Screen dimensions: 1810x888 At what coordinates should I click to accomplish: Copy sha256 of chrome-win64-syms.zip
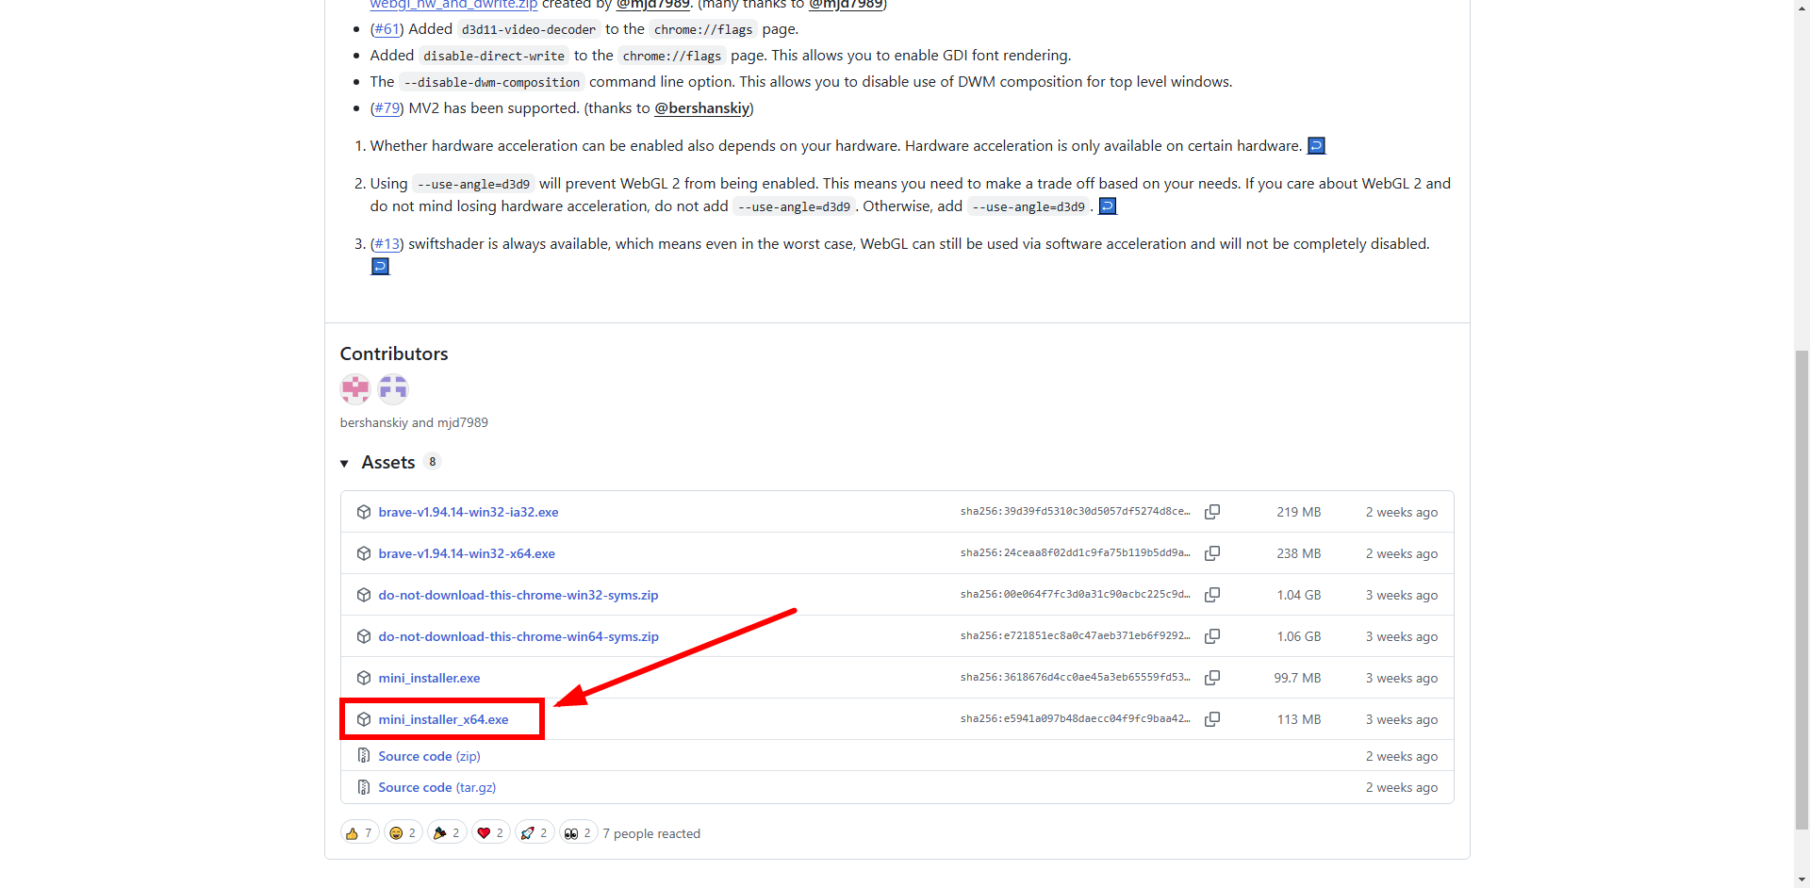1212,636
